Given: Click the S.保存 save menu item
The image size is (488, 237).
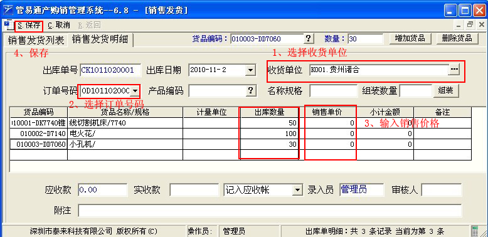Looking at the screenshot, I should [x=29, y=26].
